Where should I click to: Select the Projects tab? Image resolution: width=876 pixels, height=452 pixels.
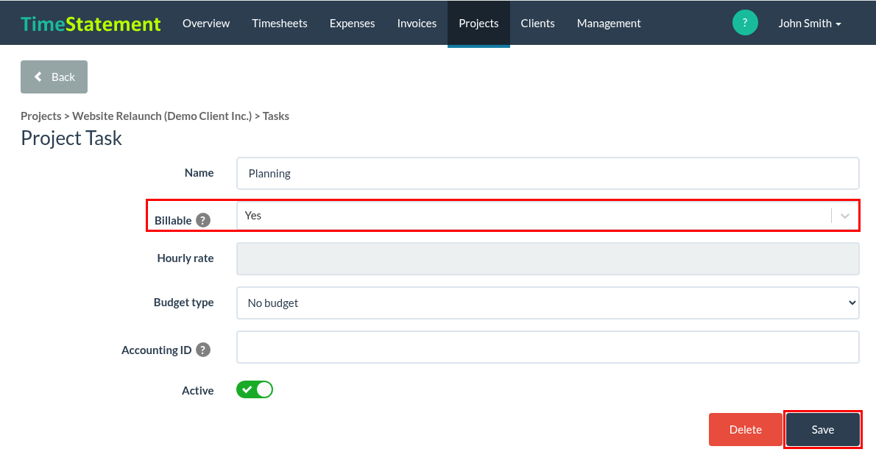pyautogui.click(x=478, y=24)
